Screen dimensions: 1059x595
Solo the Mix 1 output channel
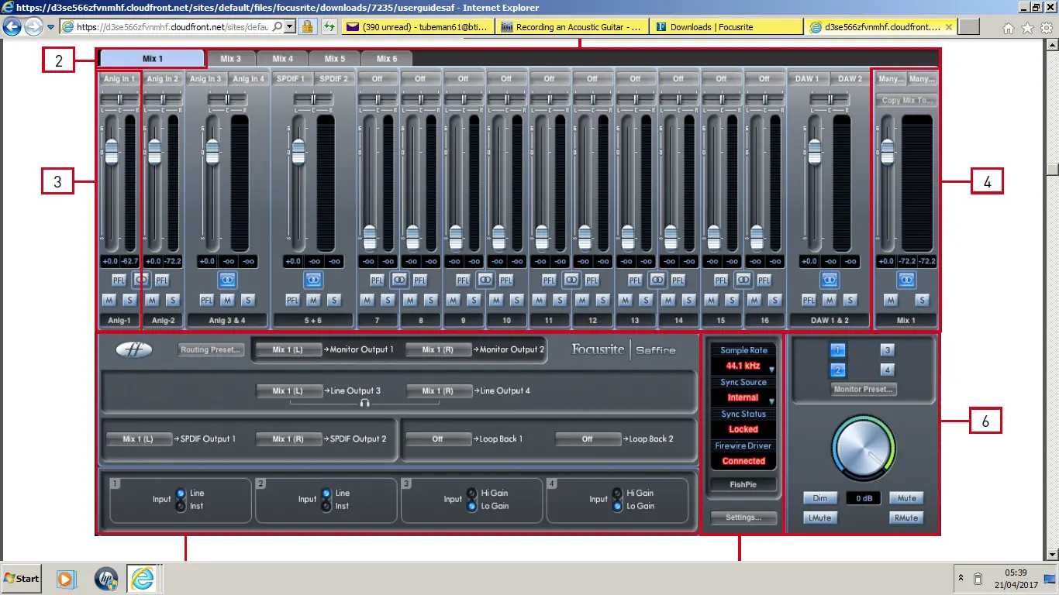[x=922, y=300]
